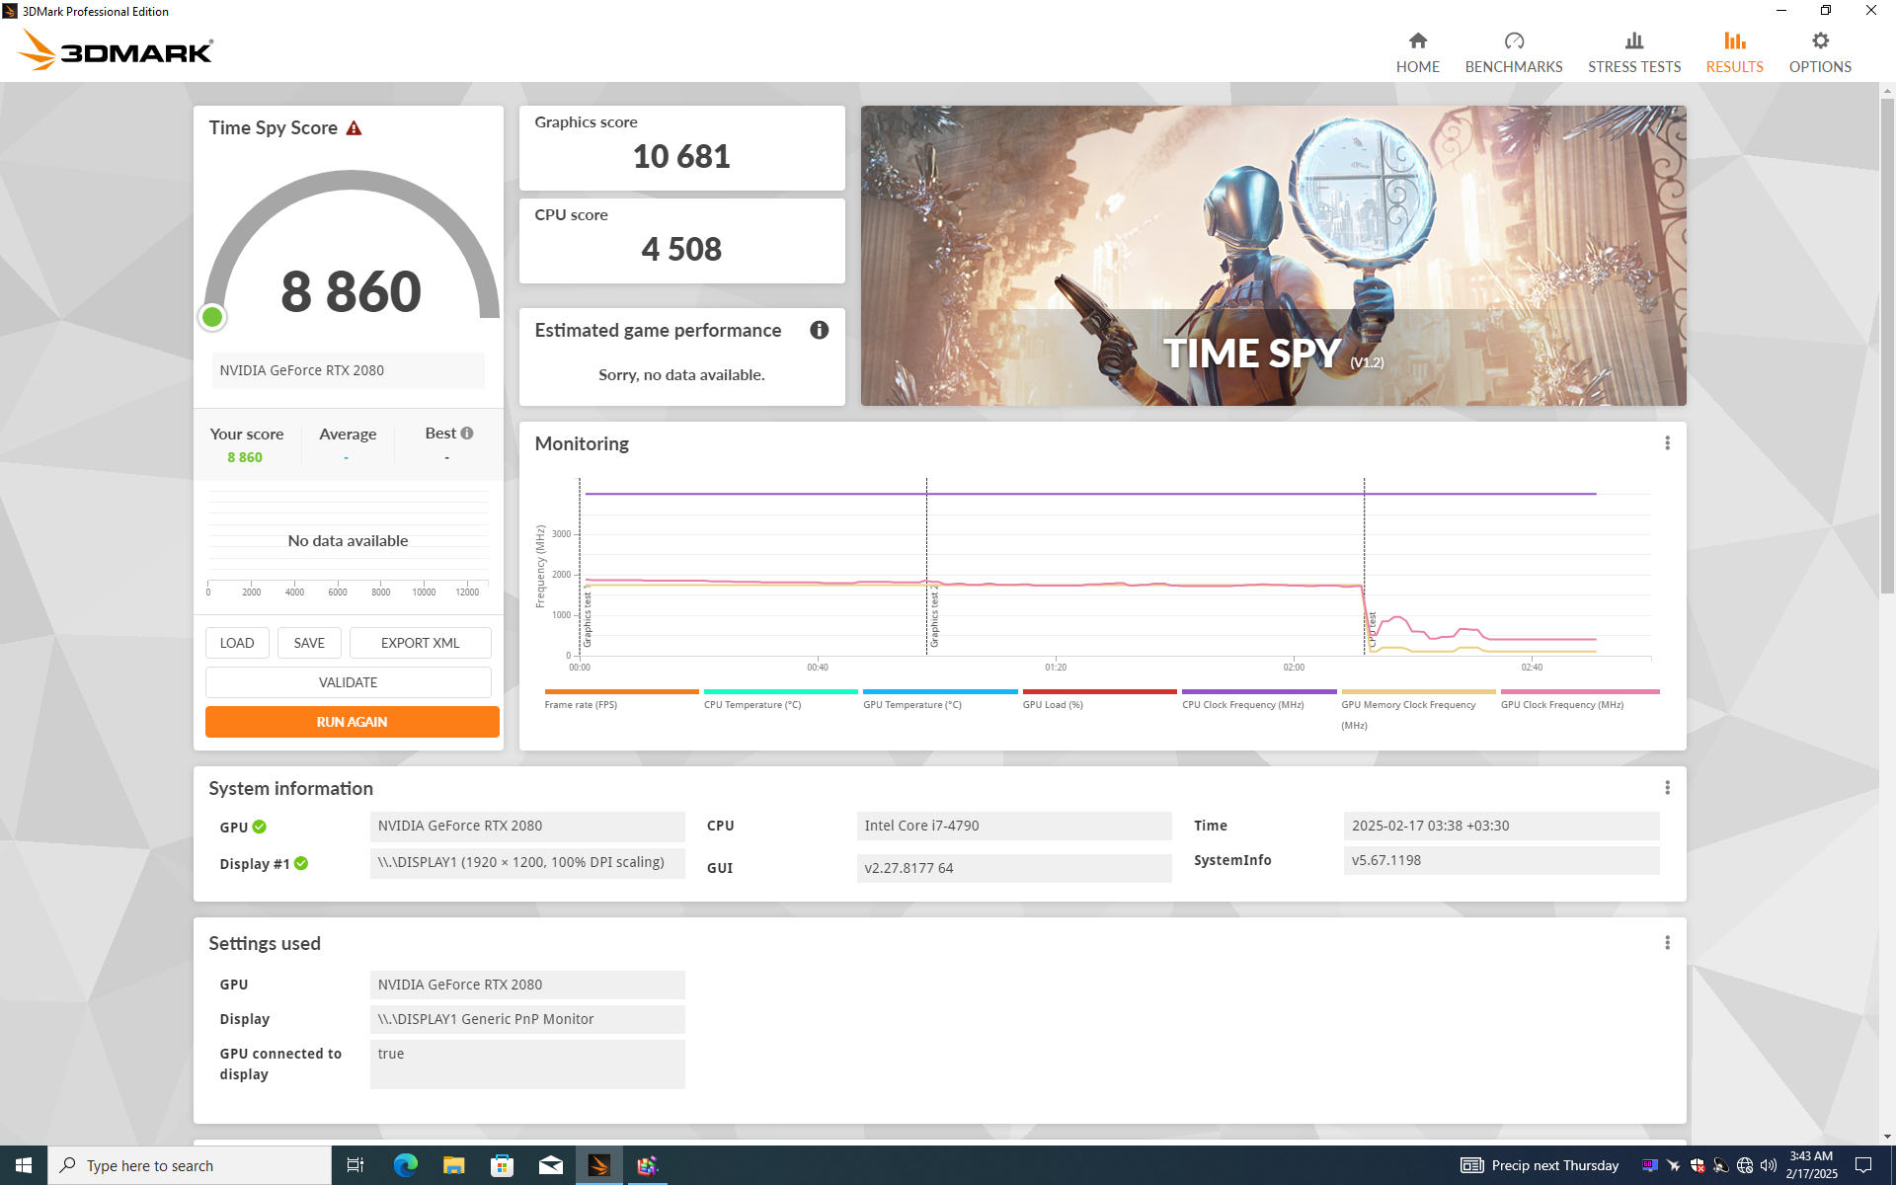The image size is (1896, 1185).
Task: Click the SystemInfo v5.67.1198 field
Action: 1500,860
